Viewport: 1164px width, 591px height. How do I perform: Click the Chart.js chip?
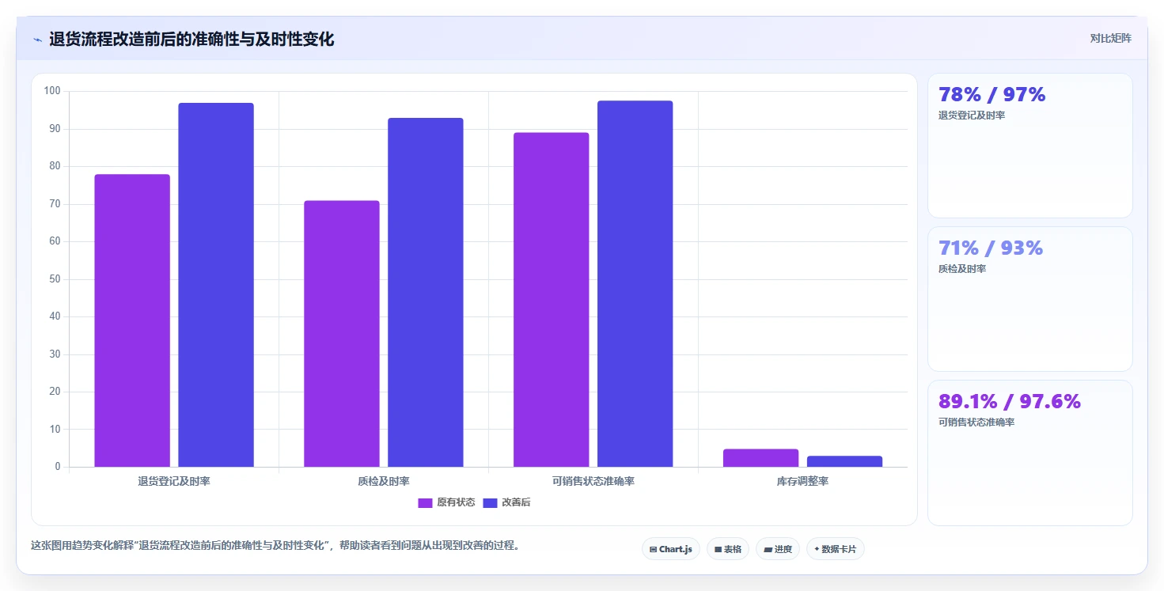point(671,549)
